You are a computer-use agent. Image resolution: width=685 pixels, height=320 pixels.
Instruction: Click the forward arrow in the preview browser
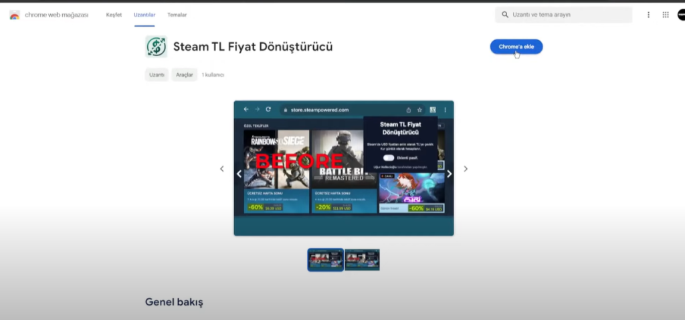pyautogui.click(x=257, y=109)
